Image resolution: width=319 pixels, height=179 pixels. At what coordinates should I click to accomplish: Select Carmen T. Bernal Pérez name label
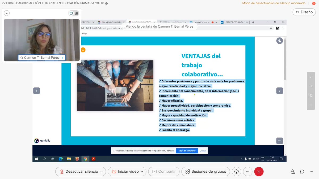coord(42,58)
